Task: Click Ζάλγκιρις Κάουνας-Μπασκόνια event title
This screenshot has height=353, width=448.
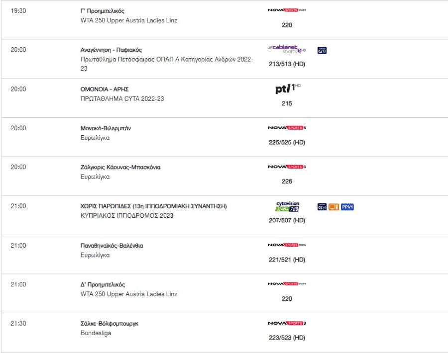Action: pyautogui.click(x=120, y=167)
